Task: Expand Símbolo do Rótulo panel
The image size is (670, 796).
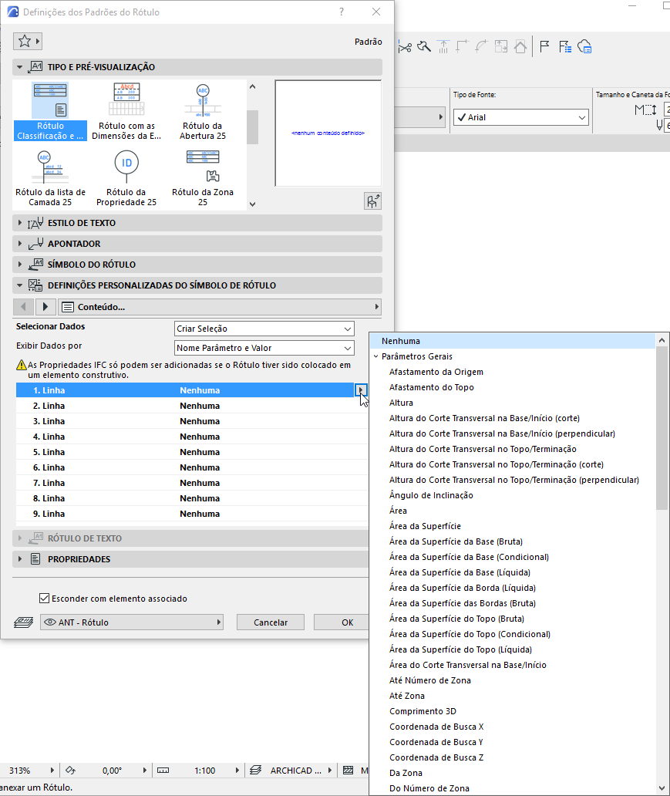Action: [20, 265]
